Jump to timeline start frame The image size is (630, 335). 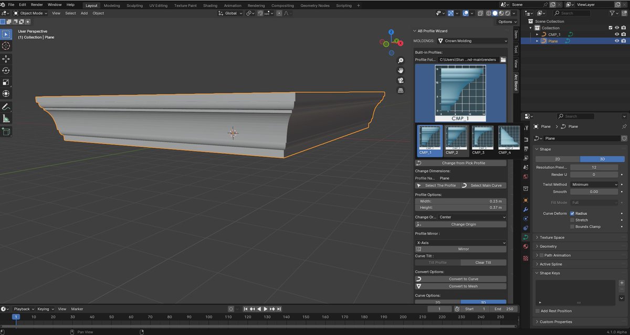click(x=245, y=309)
